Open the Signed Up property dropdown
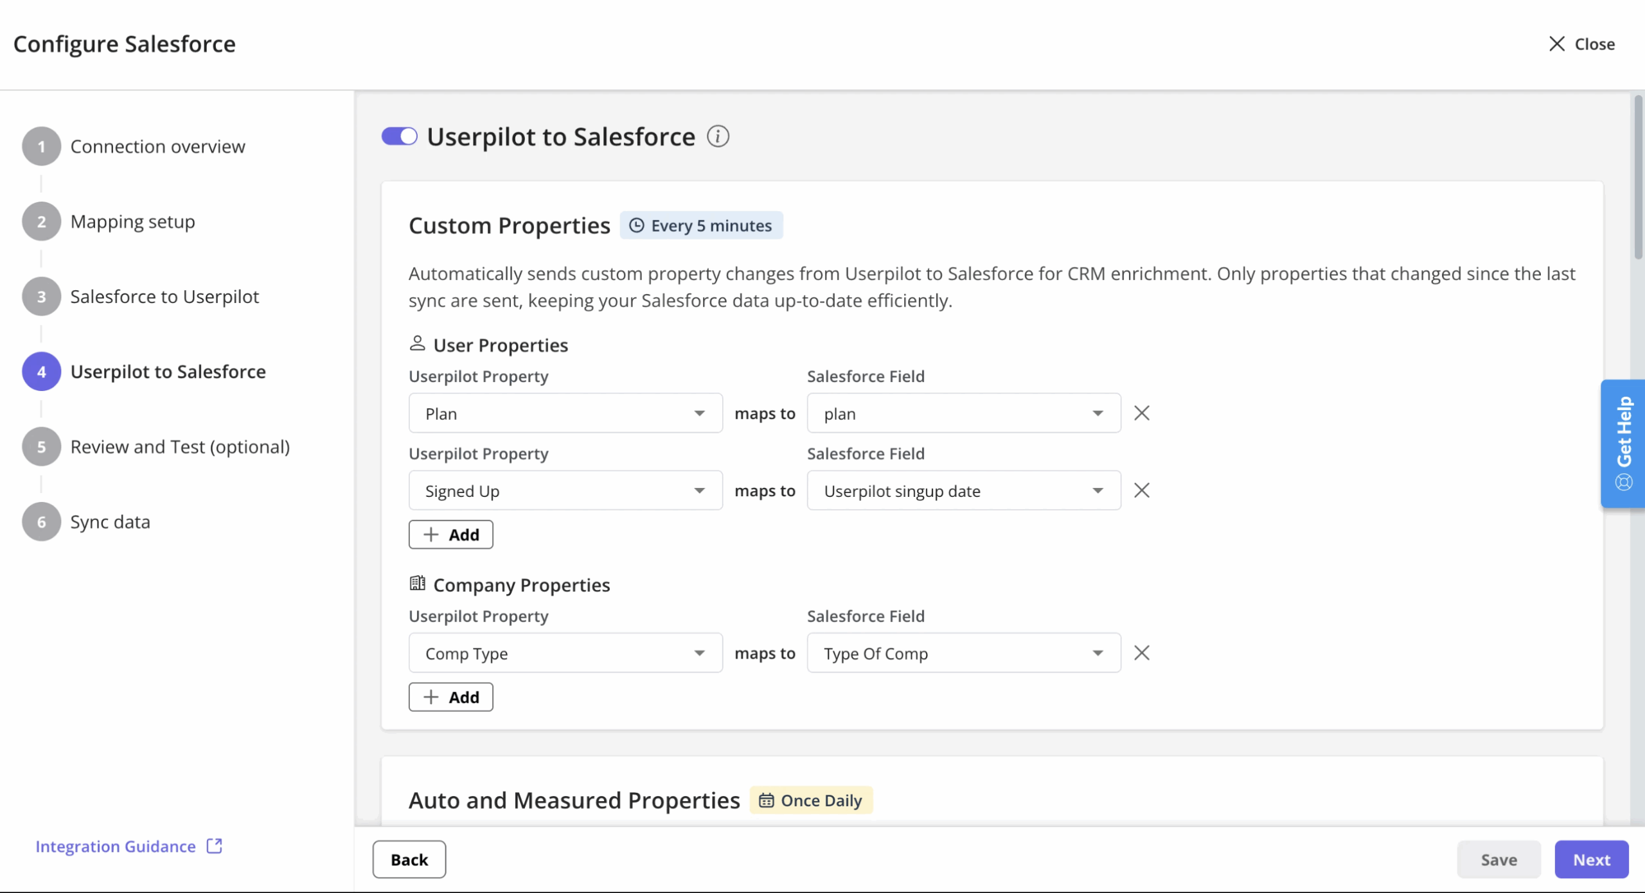The image size is (1645, 893). [x=565, y=490]
